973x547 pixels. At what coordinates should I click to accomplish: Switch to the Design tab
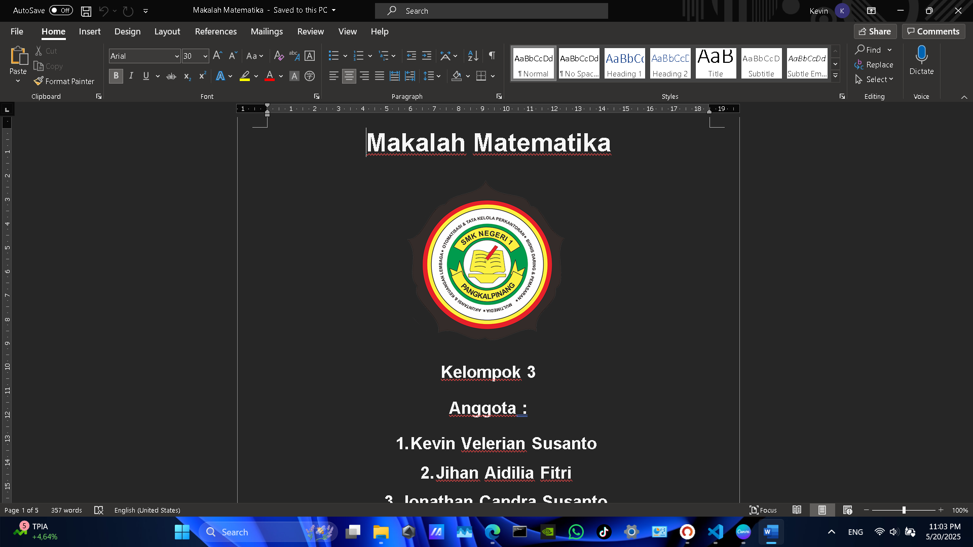click(127, 31)
